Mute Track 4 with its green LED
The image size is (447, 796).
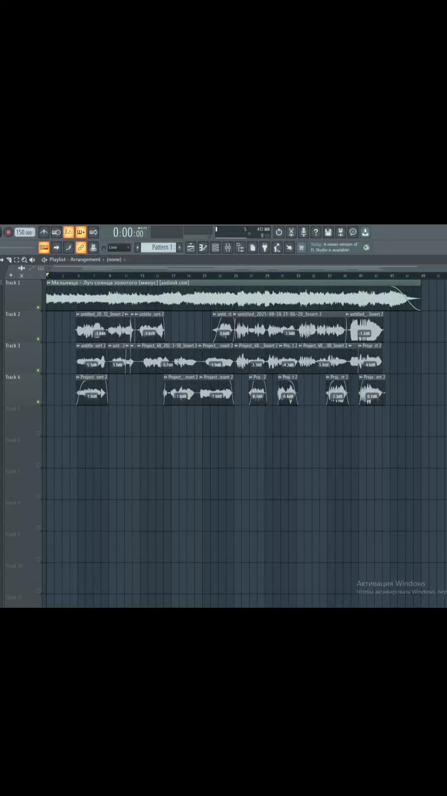(38, 402)
